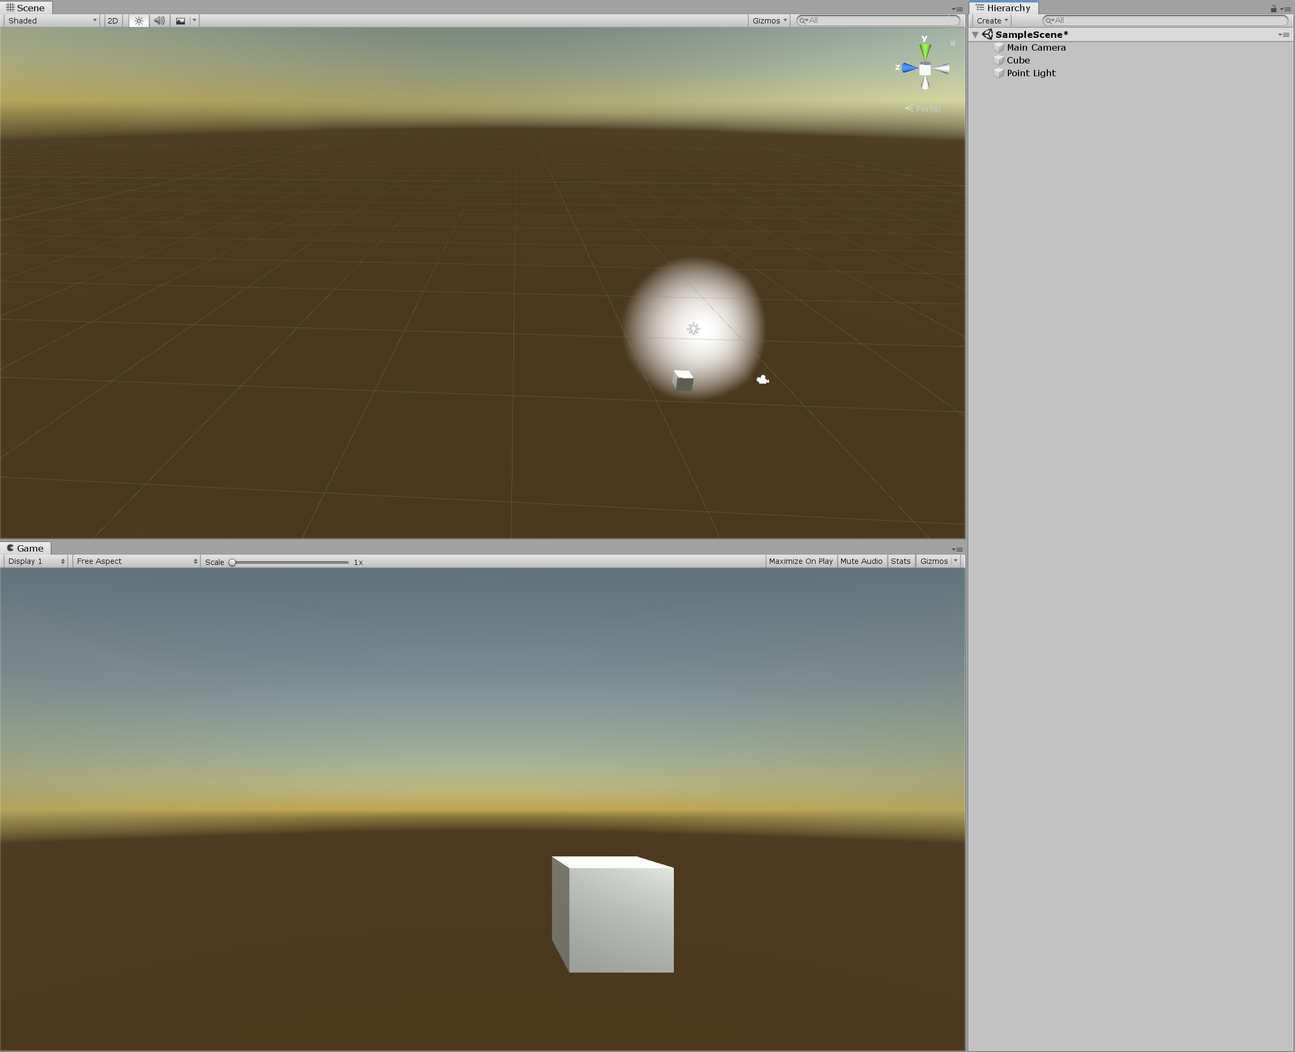The width and height of the screenshot is (1295, 1052).
Task: Open the scene effects (skybox) icon menu
Action: click(x=181, y=20)
